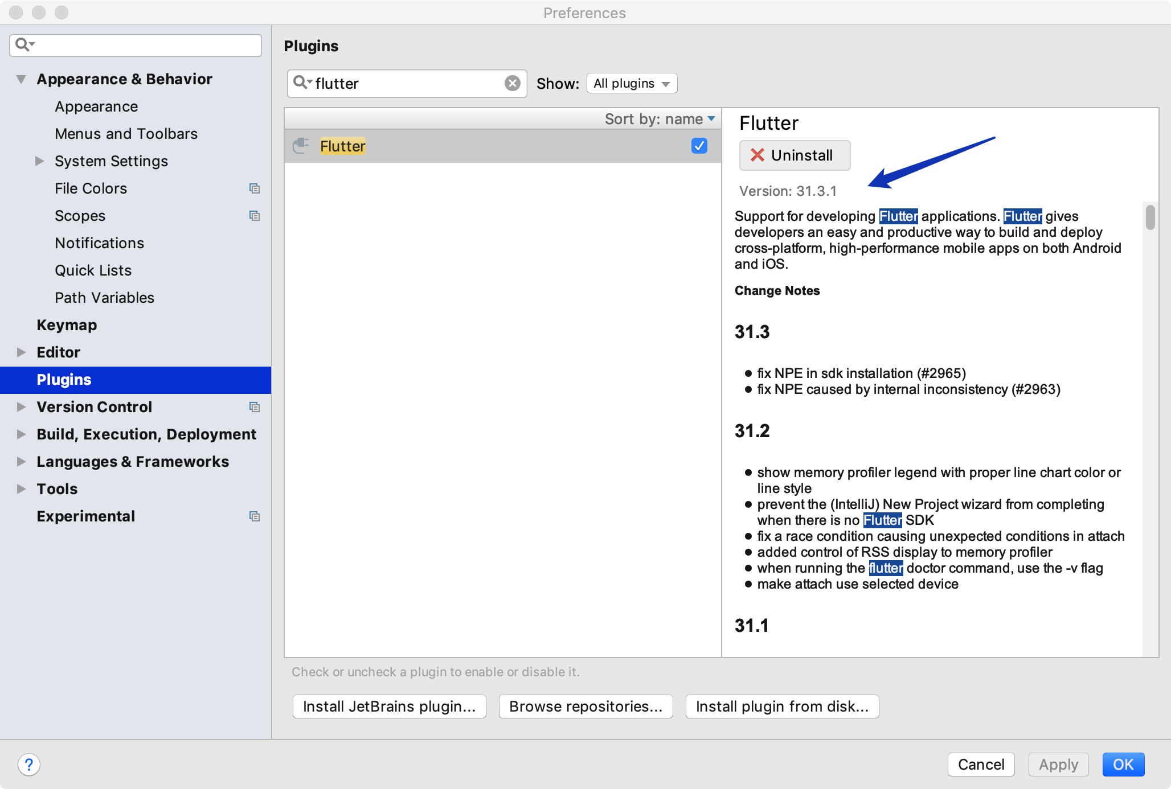This screenshot has height=789, width=1171.
Task: Click the Flutter title in details pane
Action: (769, 123)
